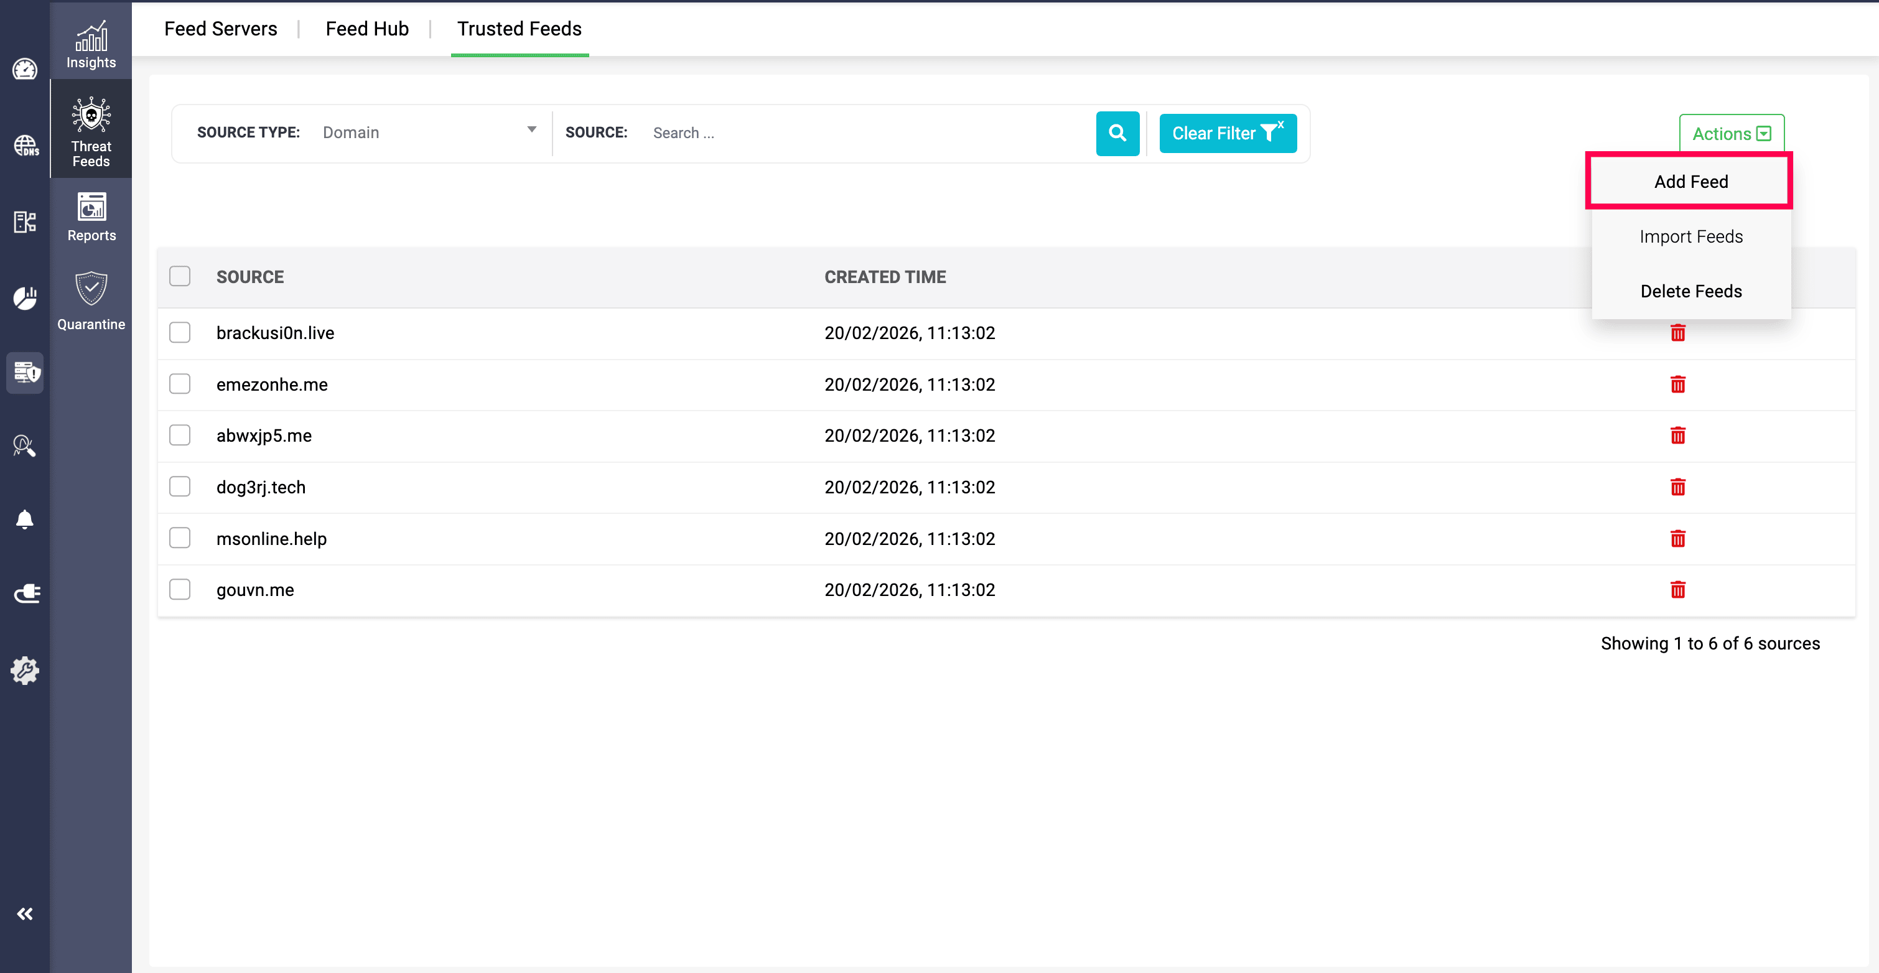
Task: Click the search magnifier button
Action: point(1117,133)
